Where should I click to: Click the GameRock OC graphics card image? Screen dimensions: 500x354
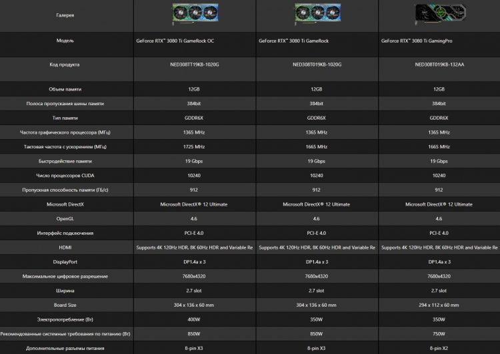(193, 13)
